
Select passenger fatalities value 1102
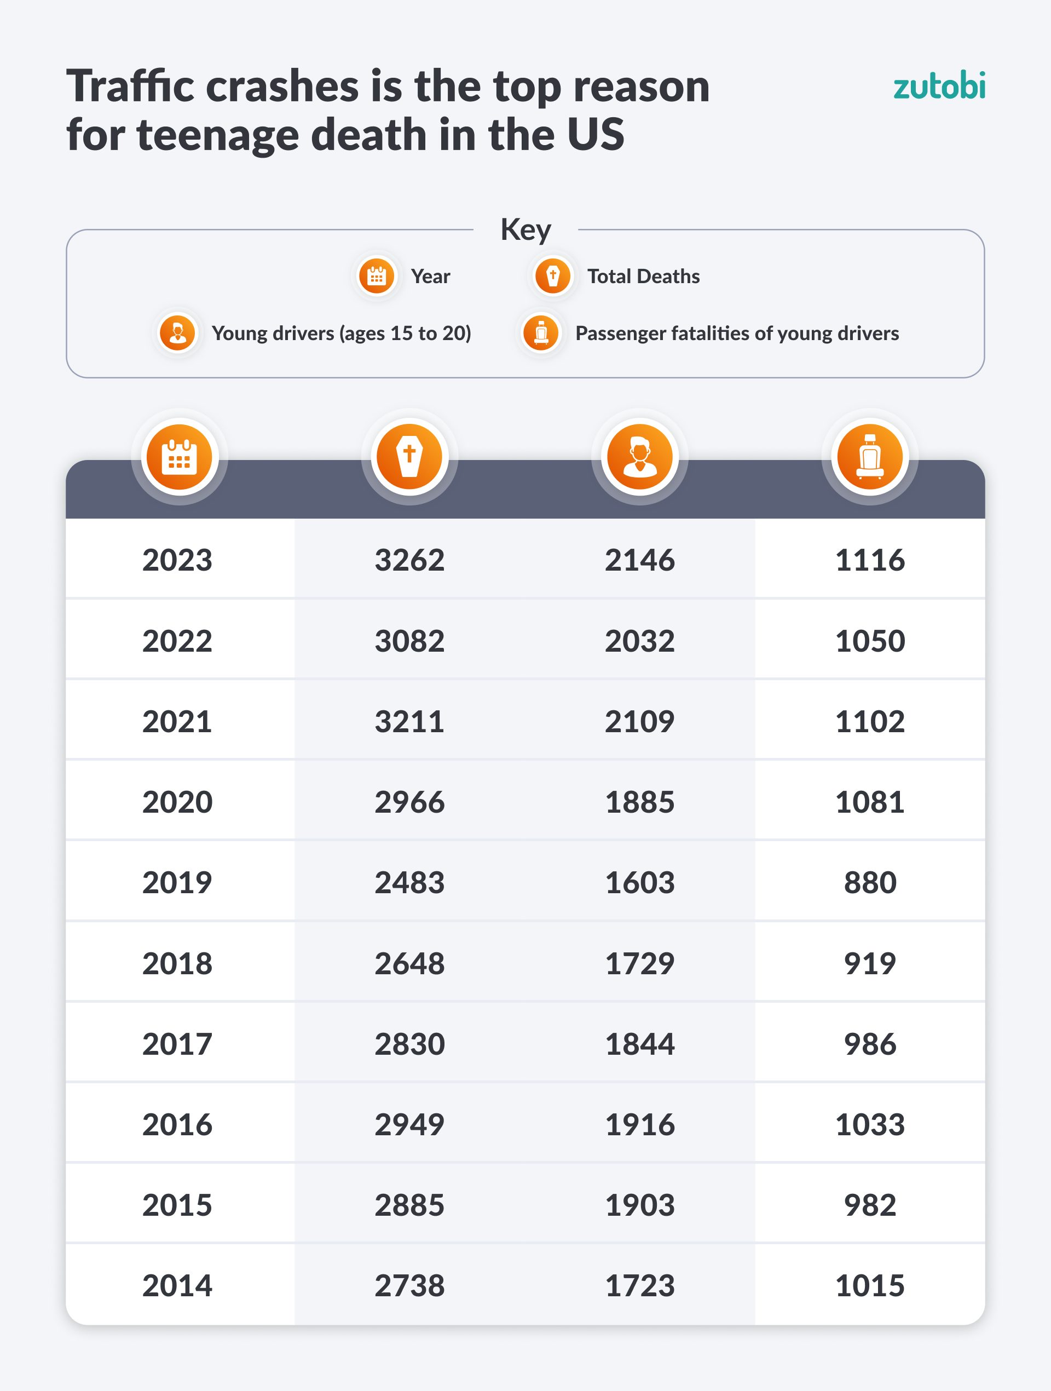(x=870, y=721)
